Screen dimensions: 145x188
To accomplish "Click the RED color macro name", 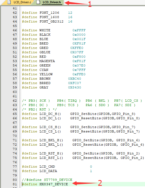I will coord(43,57).
